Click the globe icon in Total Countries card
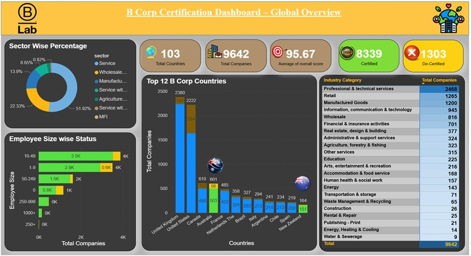This screenshot has height=256, width=471. tap(151, 52)
